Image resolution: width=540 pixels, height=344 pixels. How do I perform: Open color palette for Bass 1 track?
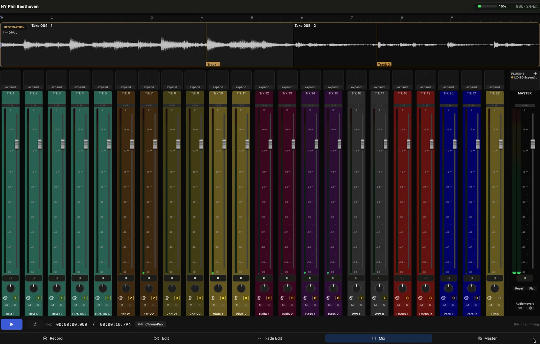(305, 298)
